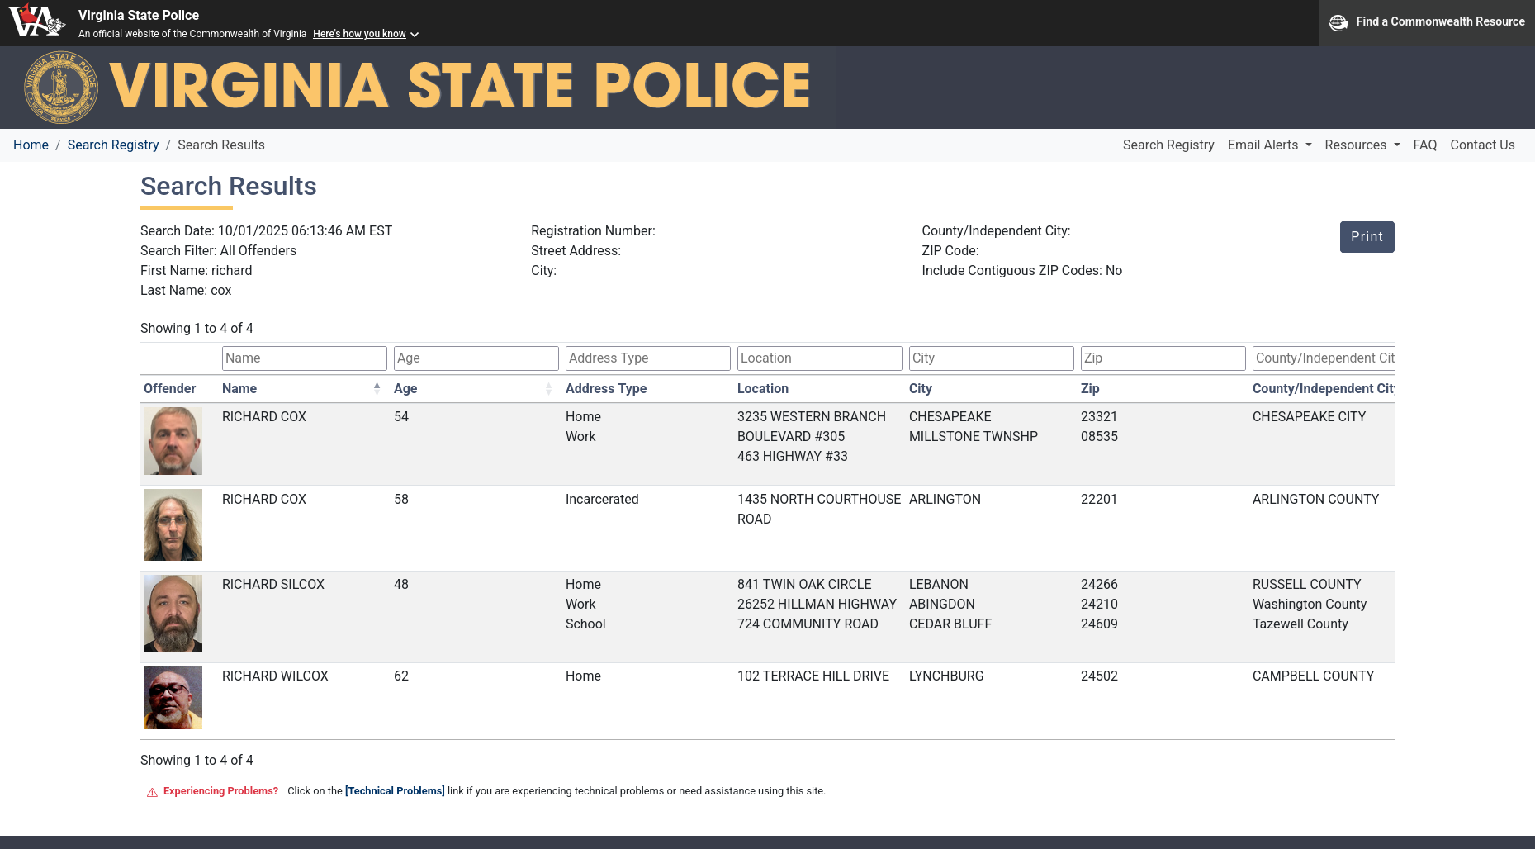Open the Email Alerts dropdown
Screen dimensions: 1535x849
1268,145
